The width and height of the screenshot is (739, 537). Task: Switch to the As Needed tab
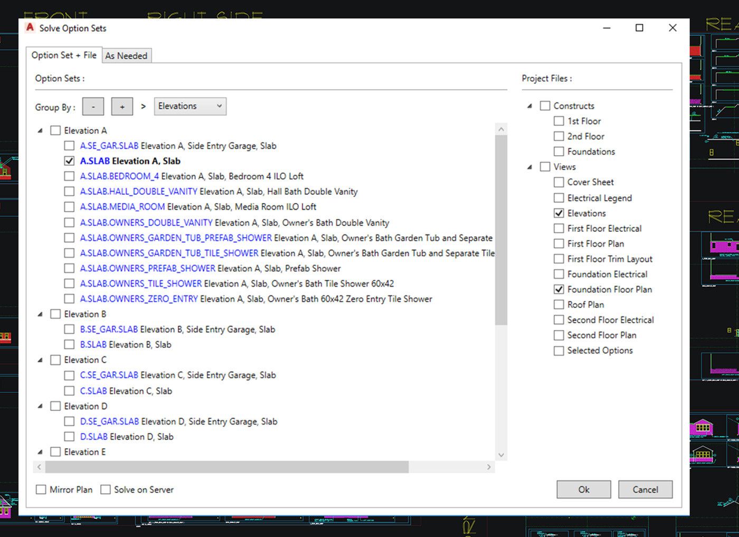126,55
